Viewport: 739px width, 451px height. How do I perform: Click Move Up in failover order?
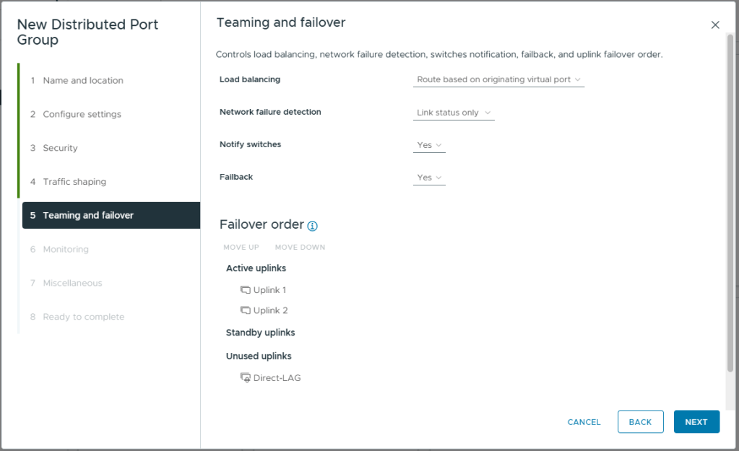[x=241, y=248]
